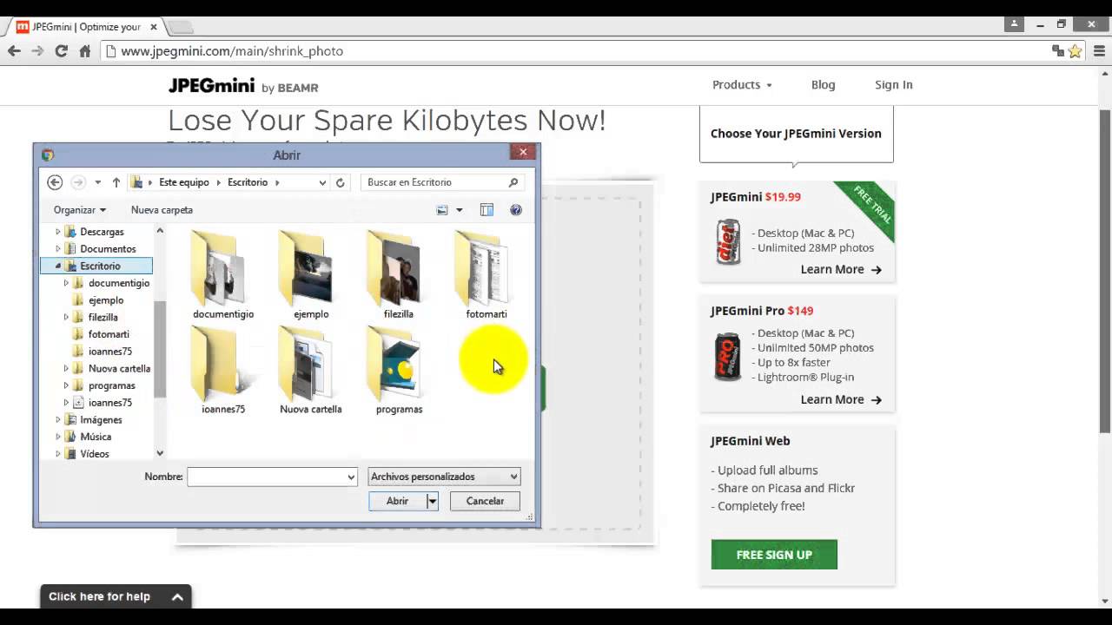Select the ejemplo folder icon
Screen dimensions: 1112x625
311,267
